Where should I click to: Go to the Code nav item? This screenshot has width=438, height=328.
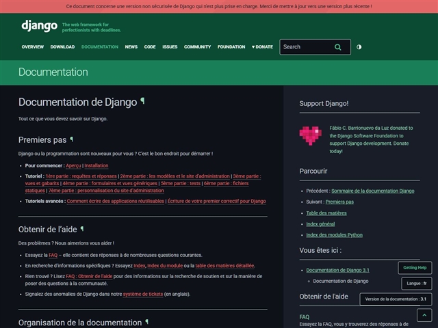pyautogui.click(x=150, y=47)
